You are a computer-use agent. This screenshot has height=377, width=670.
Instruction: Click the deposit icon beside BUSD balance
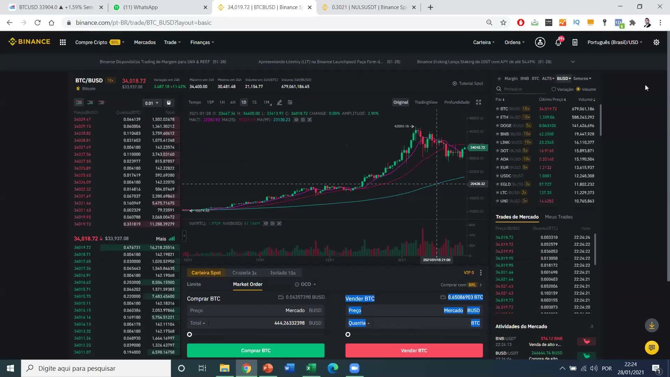pyautogui.click(x=281, y=297)
